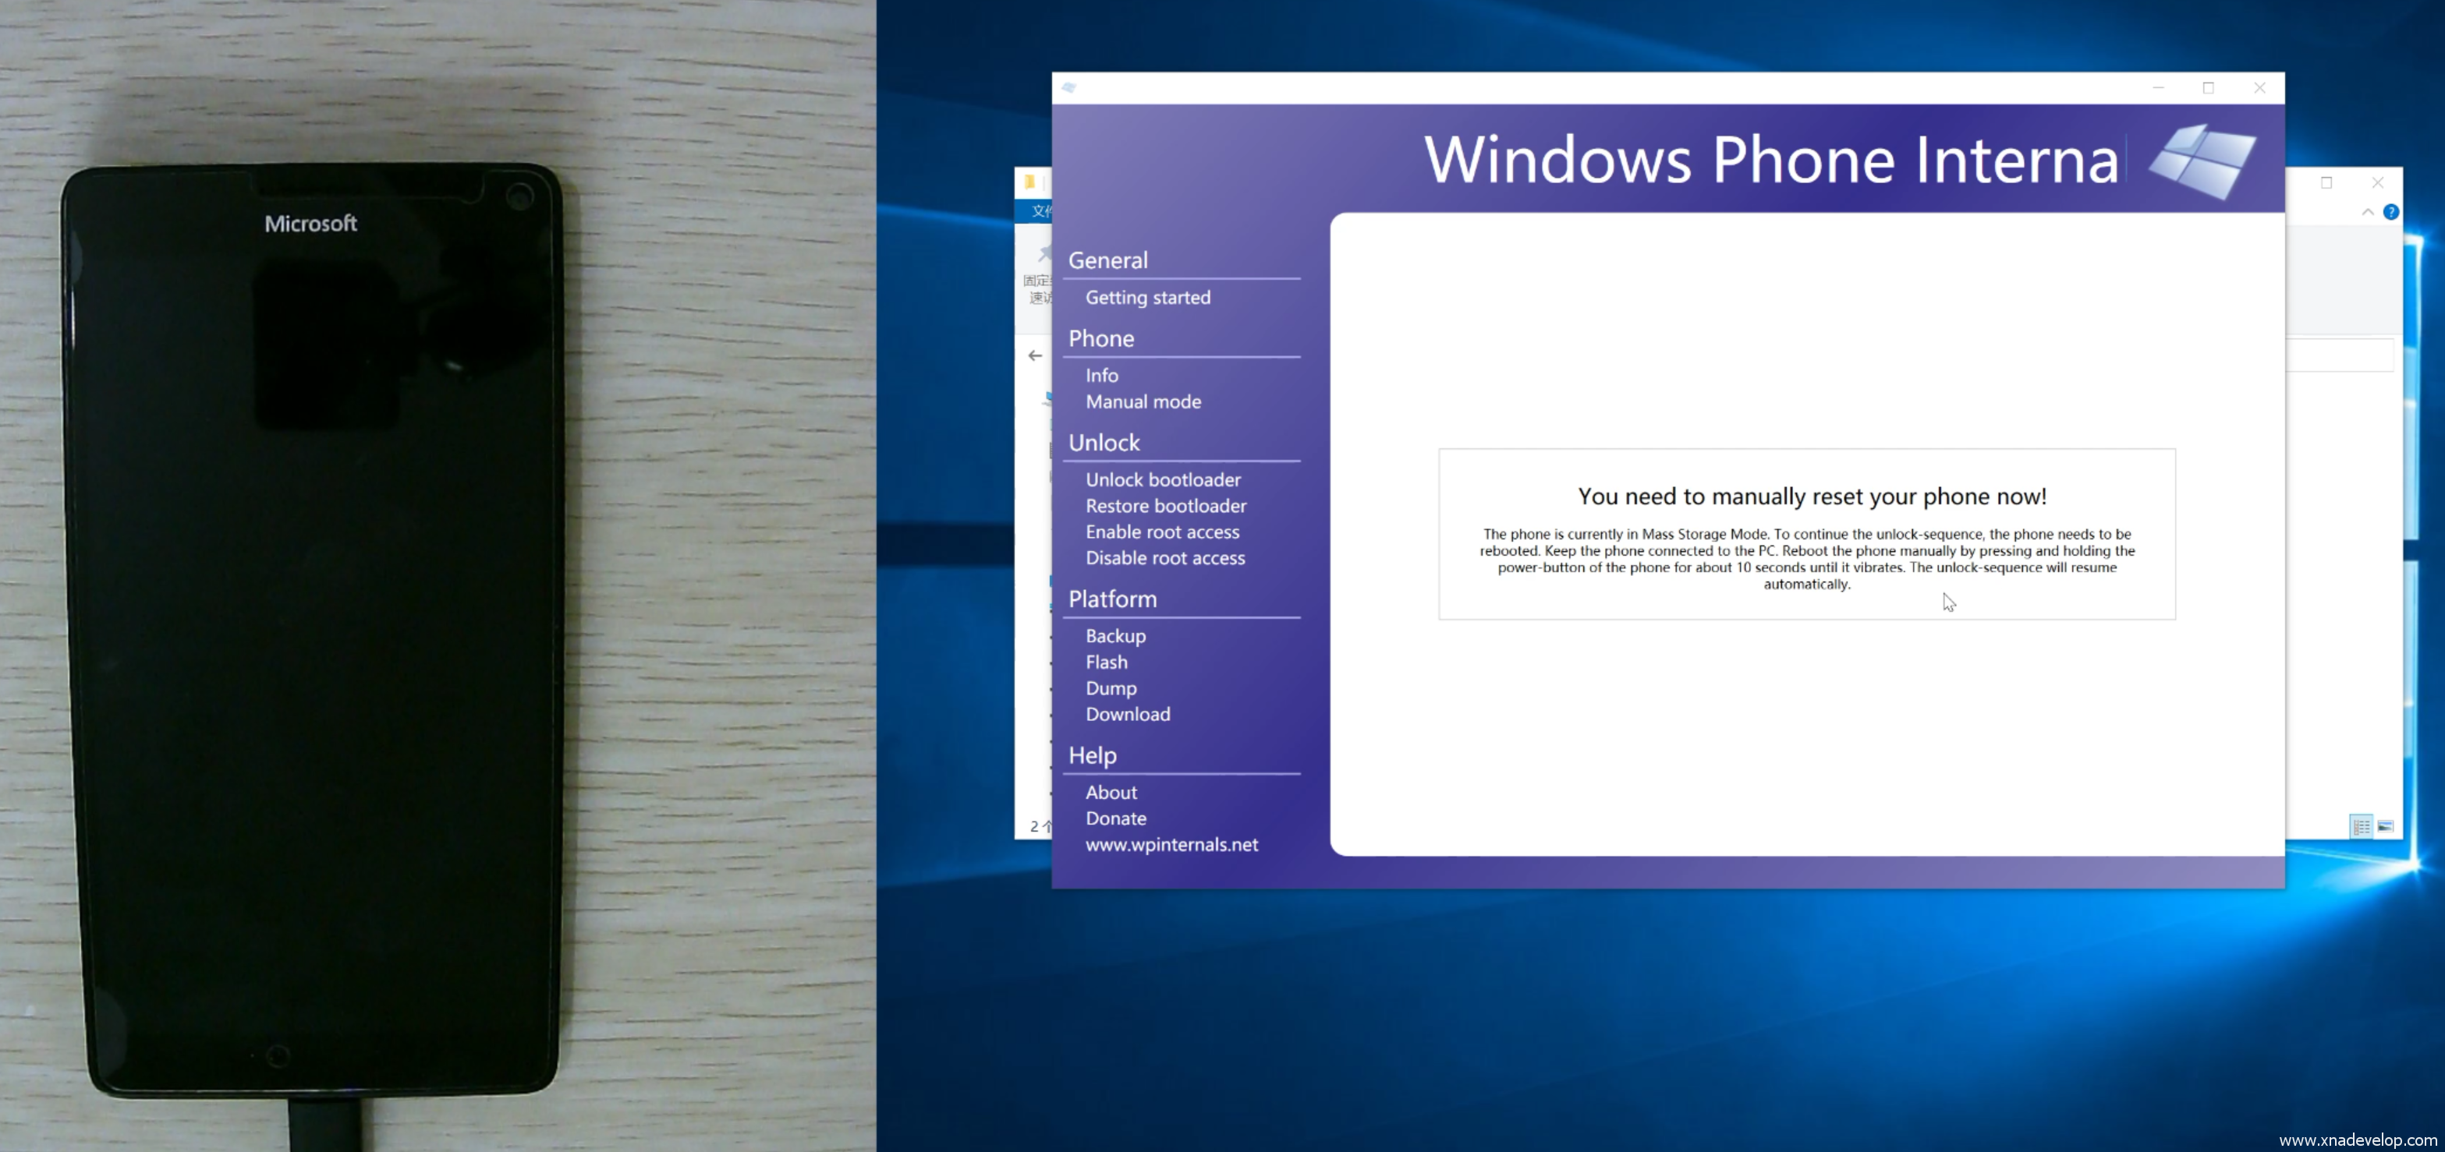
Task: Collapse the Explorer ribbon chevron
Action: click(x=2367, y=213)
